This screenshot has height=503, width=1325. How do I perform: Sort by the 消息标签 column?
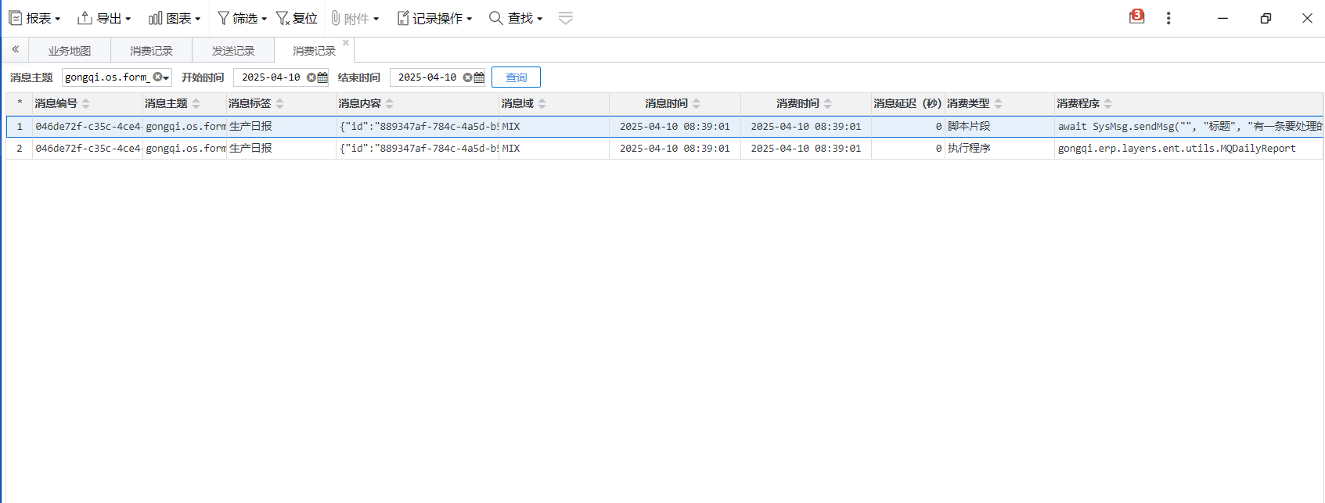(281, 103)
